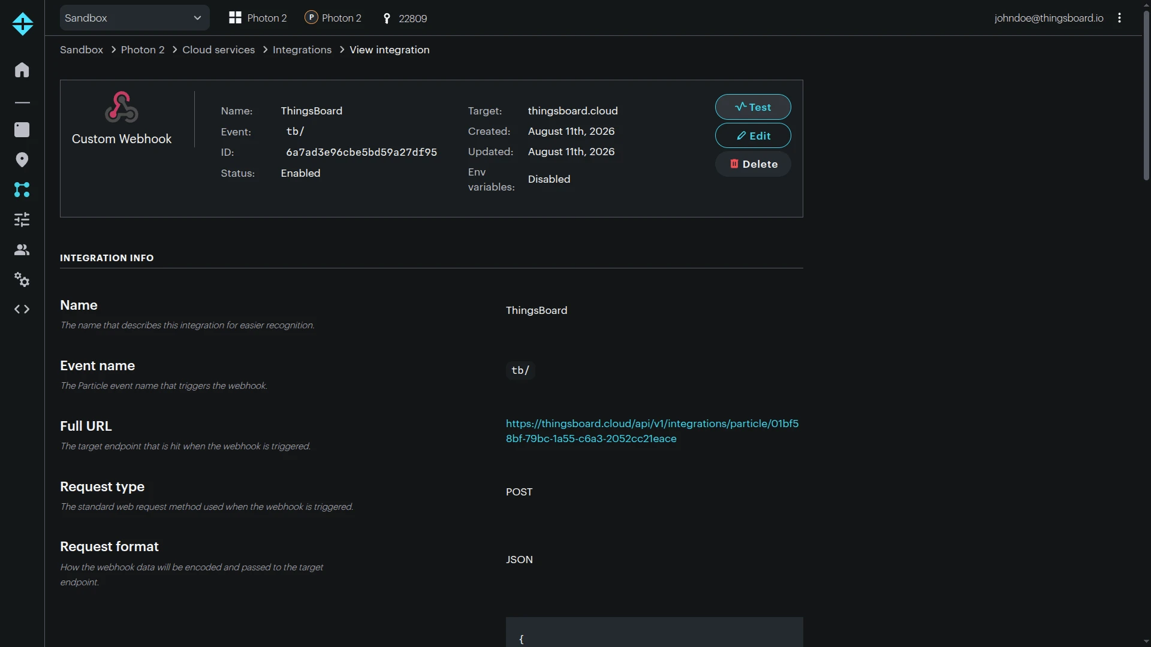Screen dimensions: 1151x647
Task: Open the thingsboard.cloud Full URL link
Action: coord(652,431)
